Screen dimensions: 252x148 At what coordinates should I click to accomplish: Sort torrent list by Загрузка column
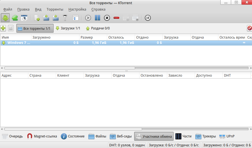click(176, 37)
